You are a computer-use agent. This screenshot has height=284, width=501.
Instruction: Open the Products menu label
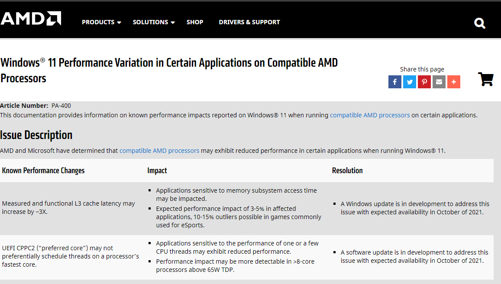(98, 22)
